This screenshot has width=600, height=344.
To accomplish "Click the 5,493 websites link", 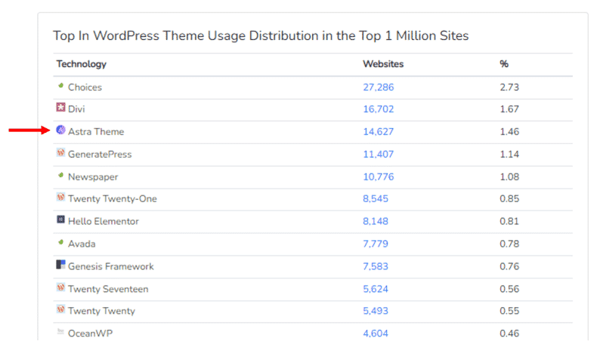I will pyautogui.click(x=376, y=311).
